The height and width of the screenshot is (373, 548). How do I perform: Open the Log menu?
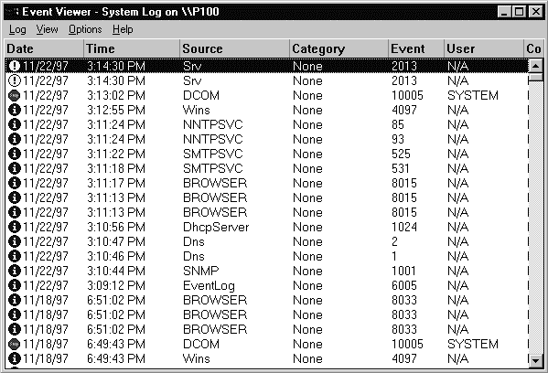[x=17, y=29]
